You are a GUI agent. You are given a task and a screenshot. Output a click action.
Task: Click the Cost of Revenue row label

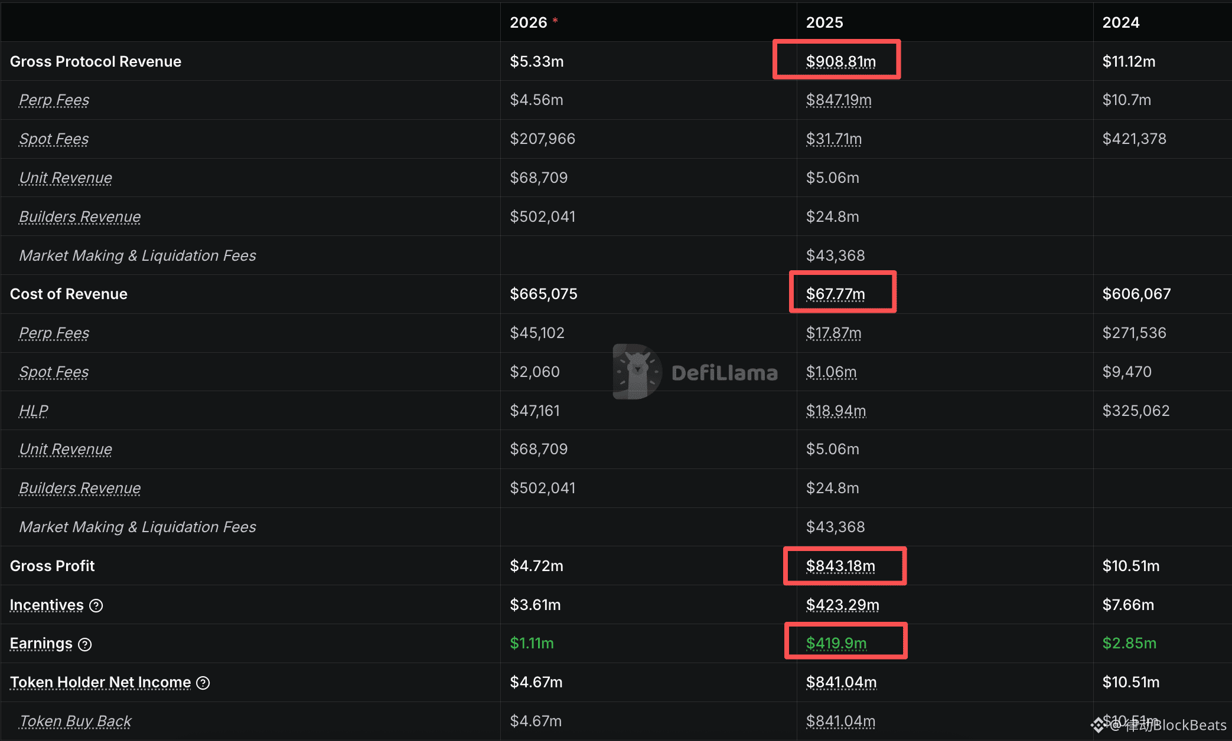pyautogui.click(x=69, y=294)
